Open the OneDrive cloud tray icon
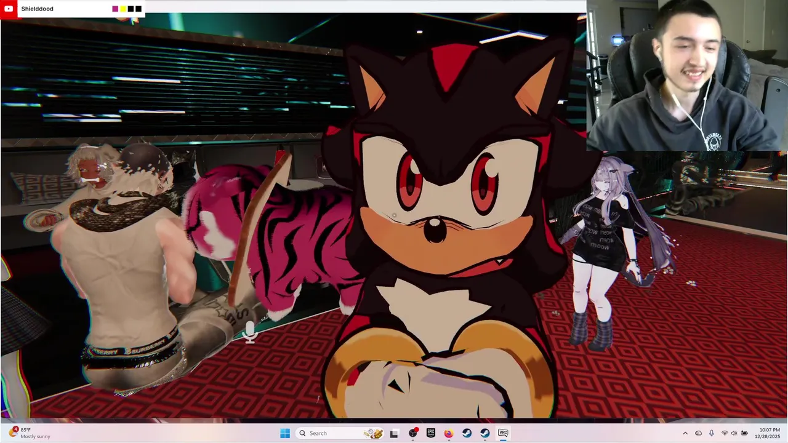The image size is (788, 443). click(x=699, y=433)
